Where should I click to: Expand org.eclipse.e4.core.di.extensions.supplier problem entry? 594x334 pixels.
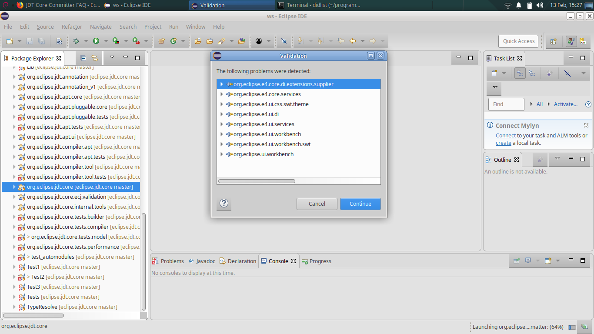coord(221,84)
